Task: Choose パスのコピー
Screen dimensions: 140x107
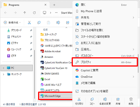Action: tap(105, 56)
